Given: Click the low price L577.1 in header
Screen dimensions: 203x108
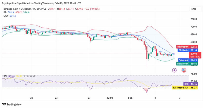Looking at the screenshot, I should (70, 9).
